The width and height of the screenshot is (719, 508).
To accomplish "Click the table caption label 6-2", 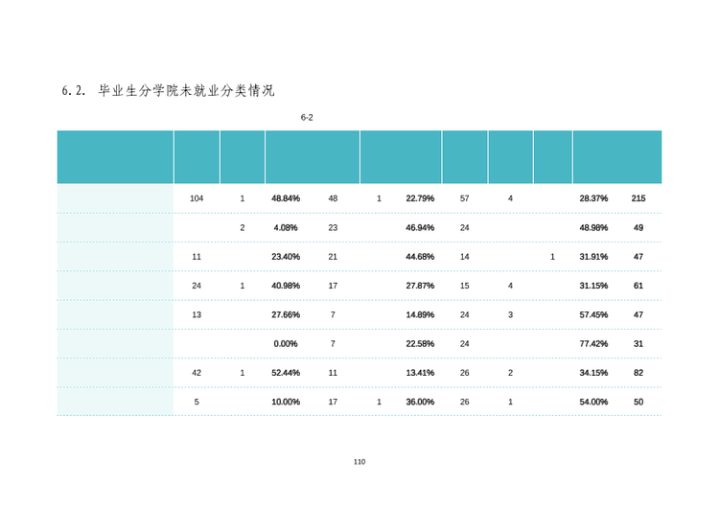I will click(307, 117).
